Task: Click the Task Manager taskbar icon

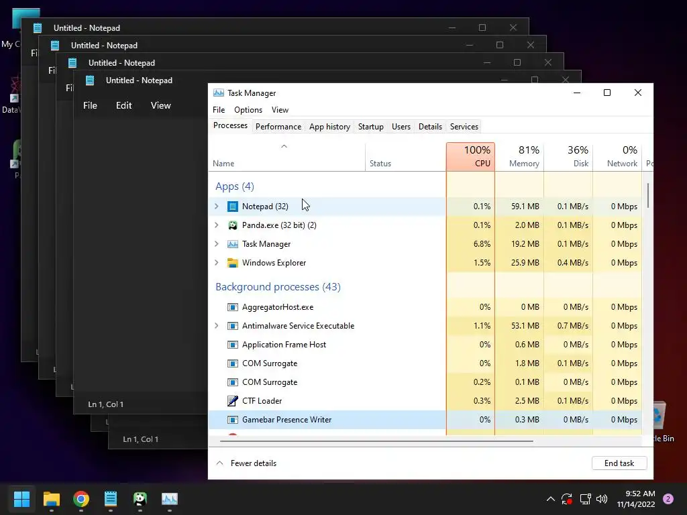Action: [x=170, y=499]
